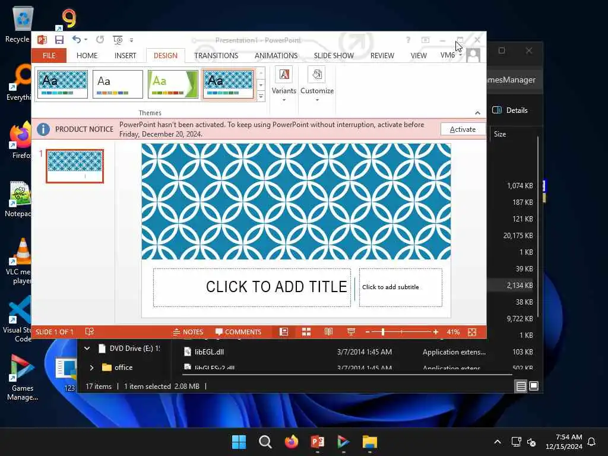Collapse the ribbon with the chevron
Image resolution: width=608 pixels, height=456 pixels.
pos(477,113)
